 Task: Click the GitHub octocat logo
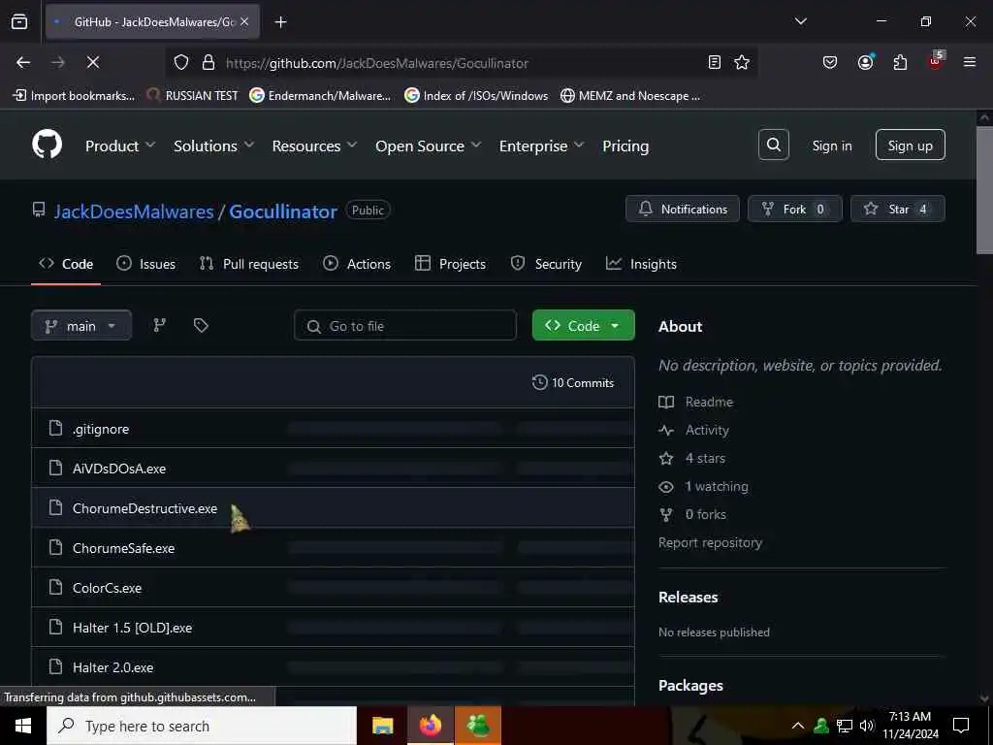click(47, 146)
